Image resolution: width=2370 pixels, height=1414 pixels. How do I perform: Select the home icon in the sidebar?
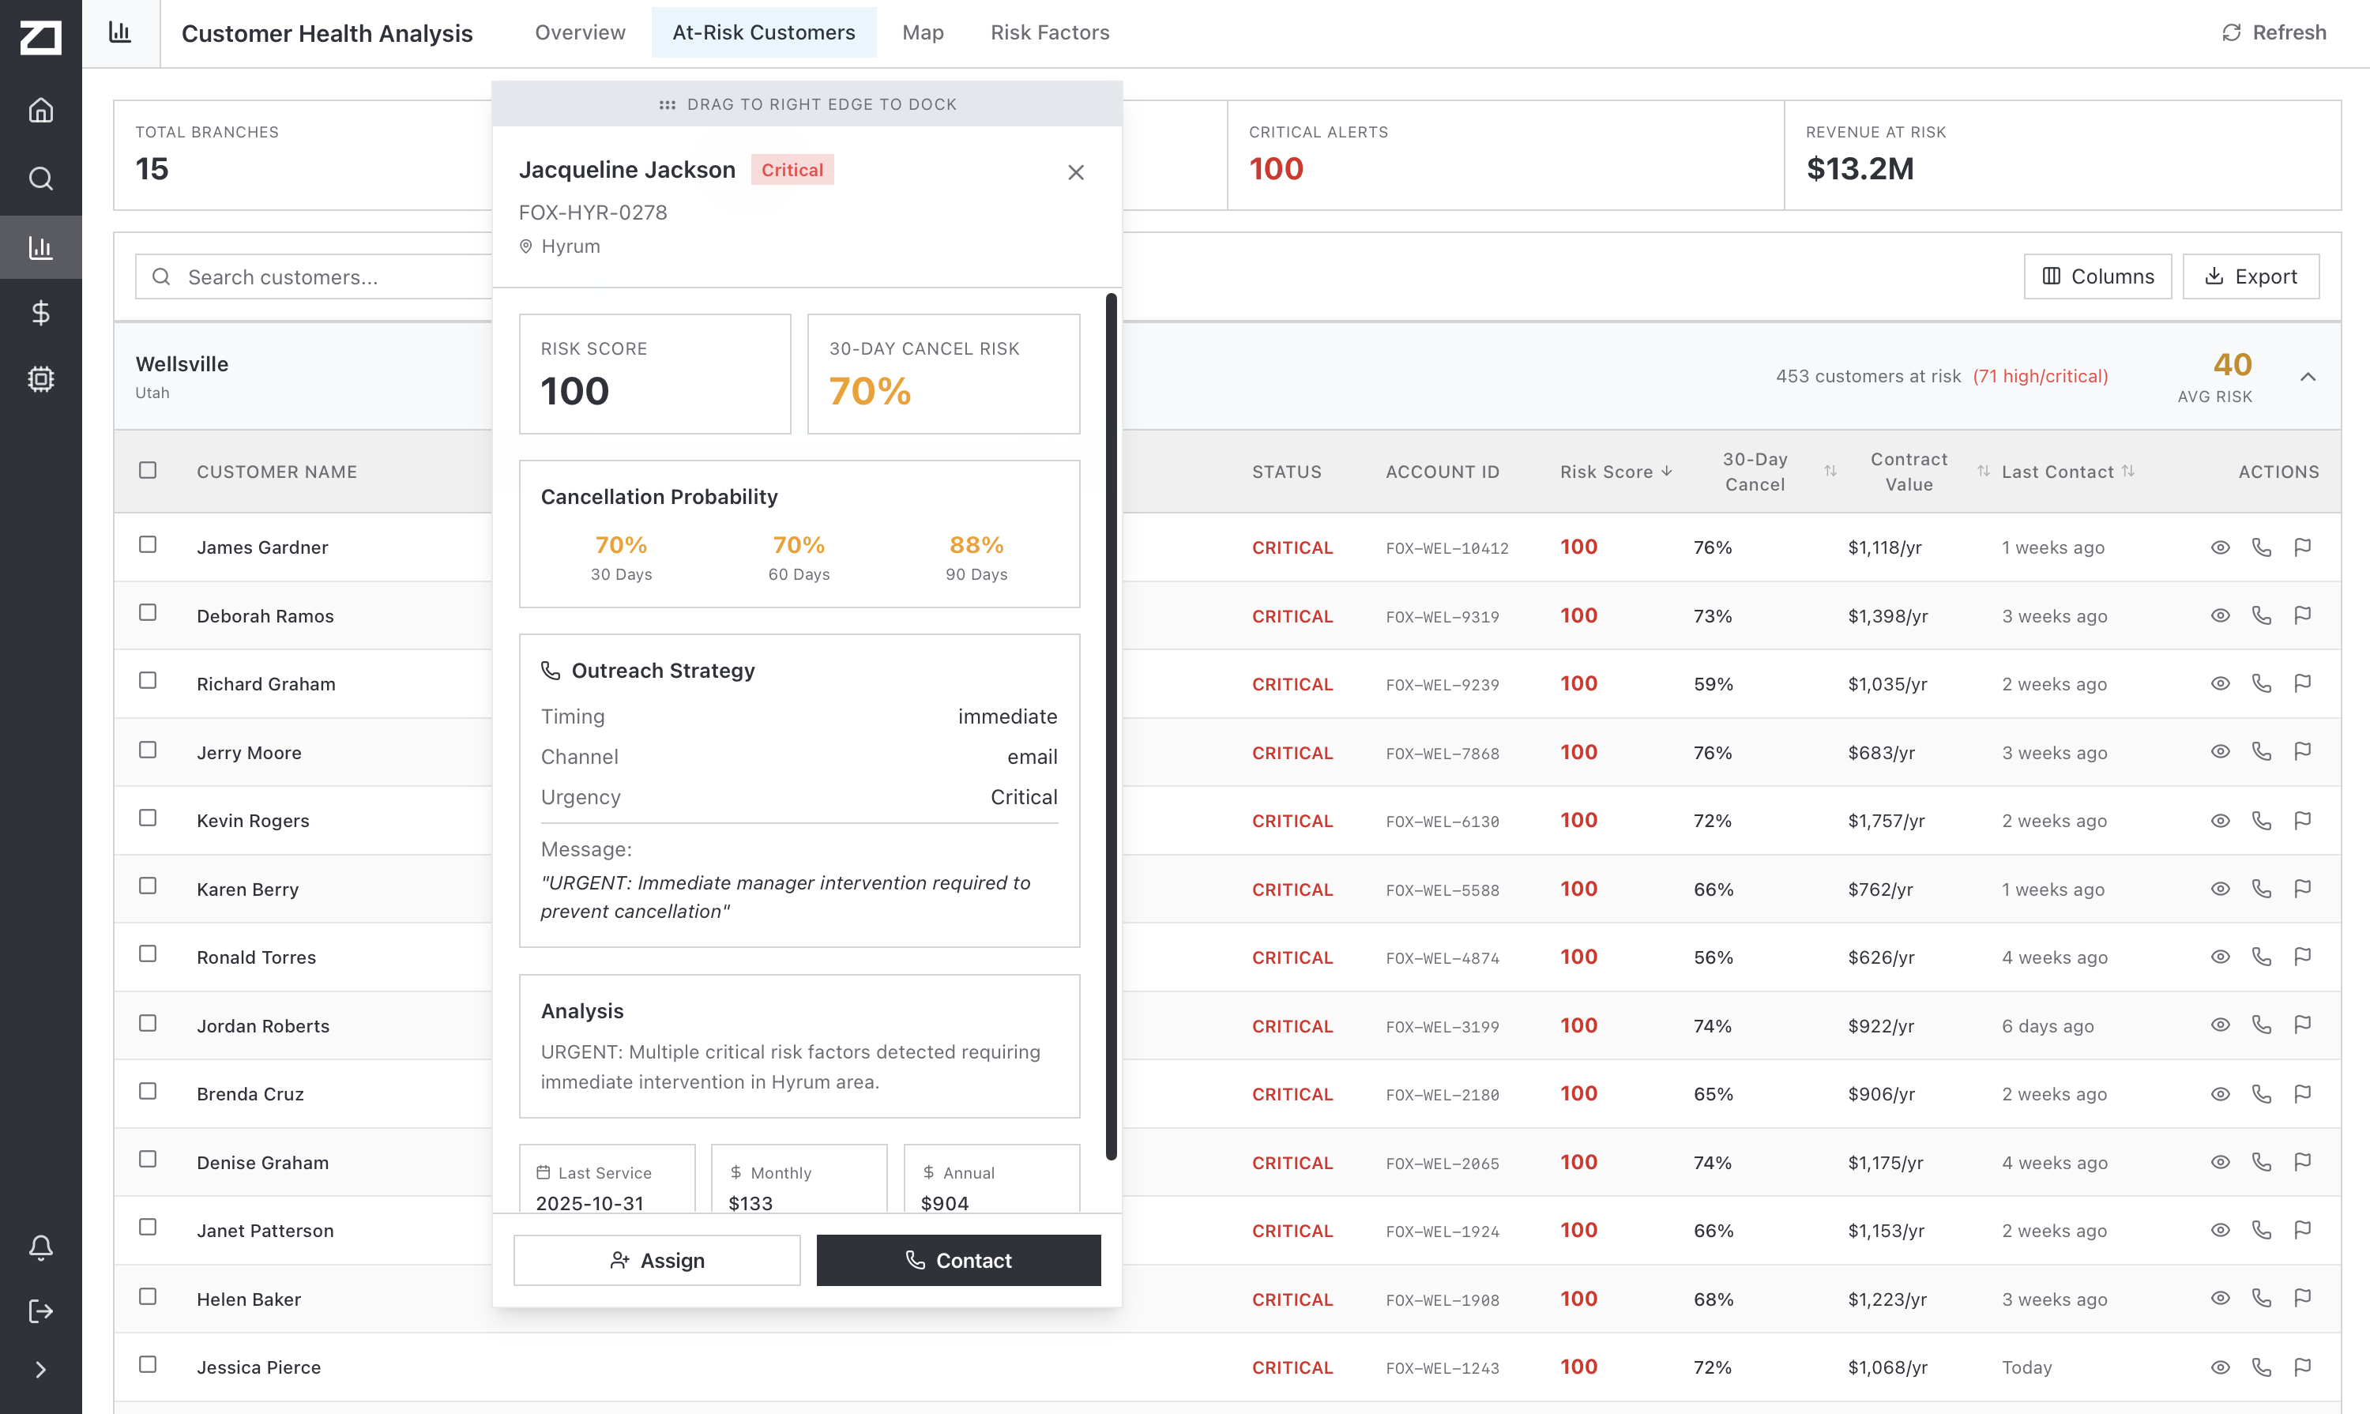pos(41,110)
